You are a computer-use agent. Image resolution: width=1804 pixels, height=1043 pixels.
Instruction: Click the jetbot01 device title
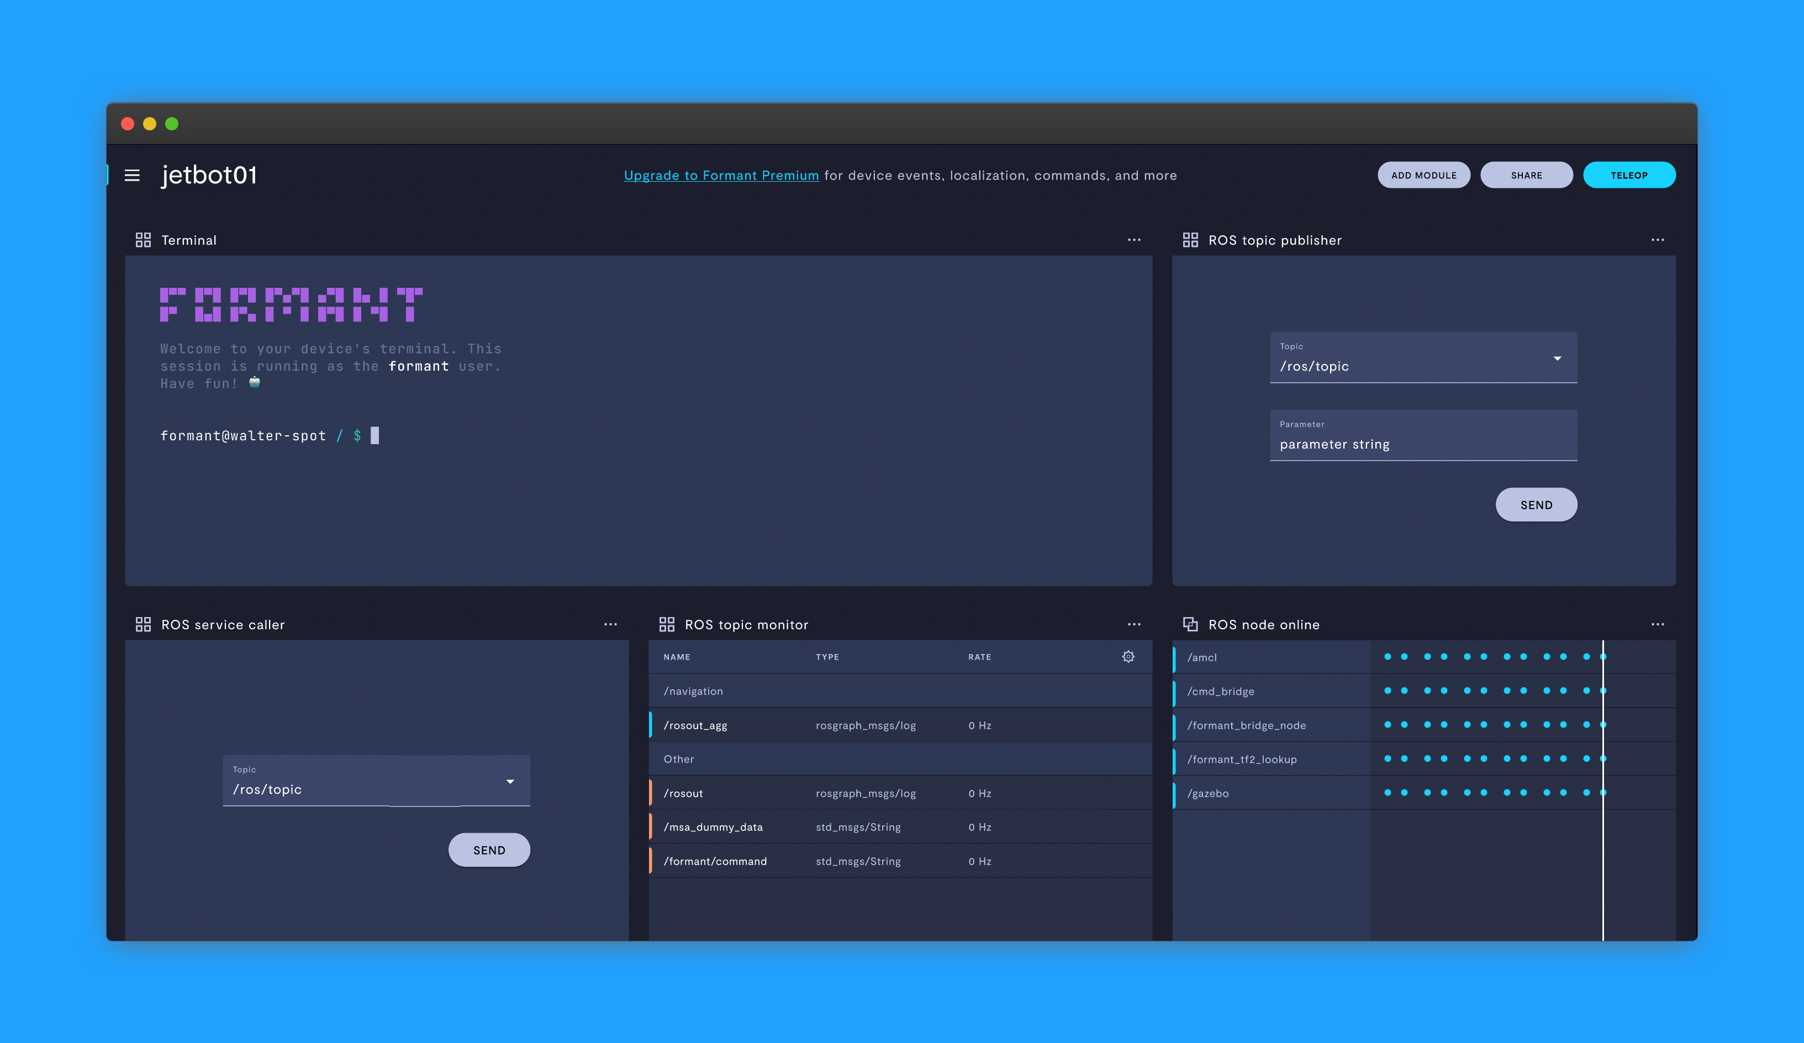[x=209, y=175]
